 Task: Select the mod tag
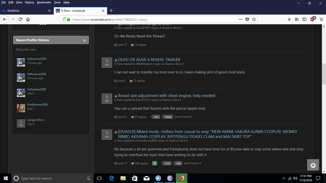point(167,163)
